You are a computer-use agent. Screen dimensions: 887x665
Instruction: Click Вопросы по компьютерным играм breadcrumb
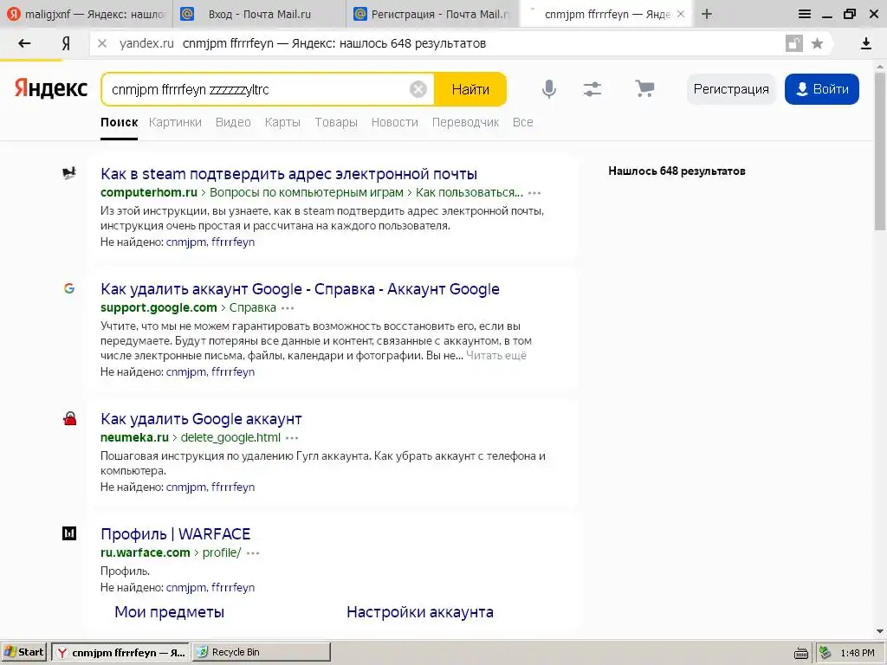click(x=306, y=192)
